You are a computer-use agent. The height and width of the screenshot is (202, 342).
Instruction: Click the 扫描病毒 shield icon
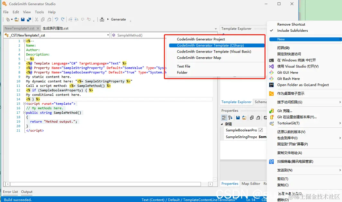click(271, 161)
